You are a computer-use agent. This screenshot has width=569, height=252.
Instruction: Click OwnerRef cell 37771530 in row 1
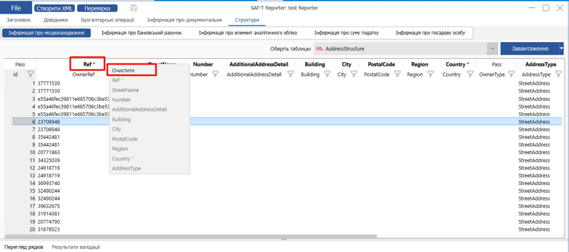[49, 84]
